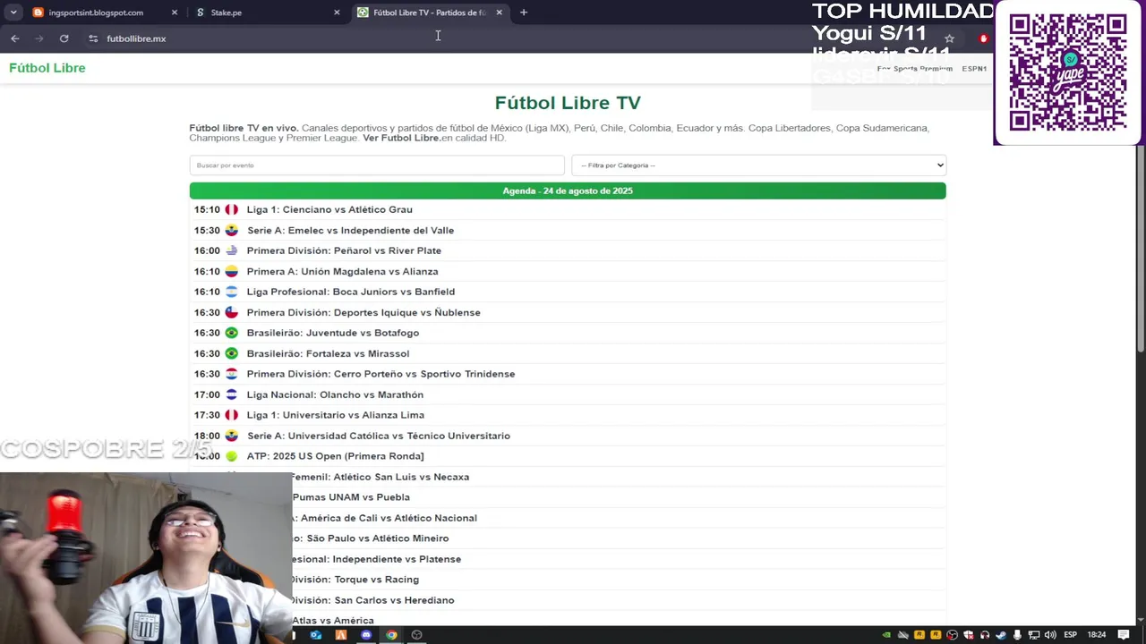The height and width of the screenshot is (644, 1146).
Task: Open San Carlos vs Herediano match
Action: [372, 600]
